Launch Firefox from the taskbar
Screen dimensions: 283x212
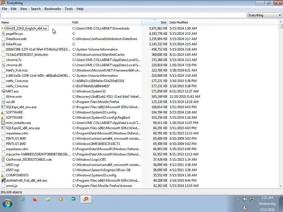click(x=35, y=199)
